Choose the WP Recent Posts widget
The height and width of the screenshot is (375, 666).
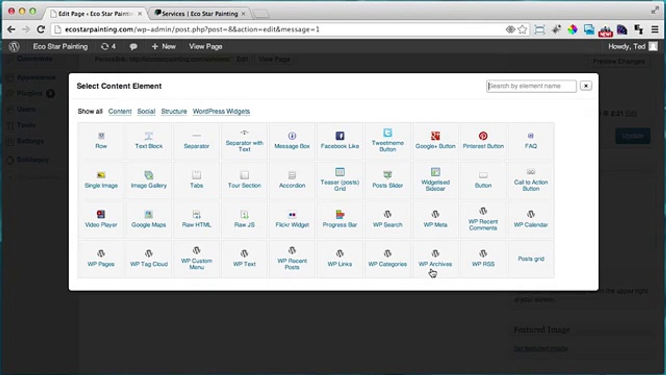(292, 259)
